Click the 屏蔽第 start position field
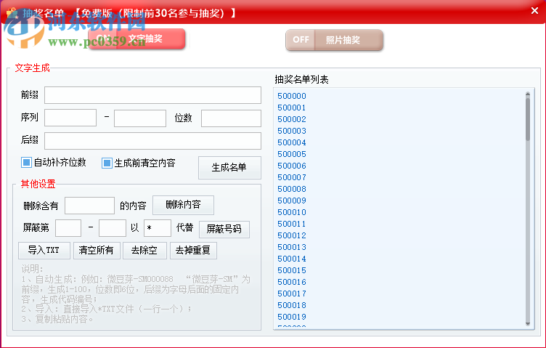Viewport: 546px width, 348px height. (x=68, y=228)
